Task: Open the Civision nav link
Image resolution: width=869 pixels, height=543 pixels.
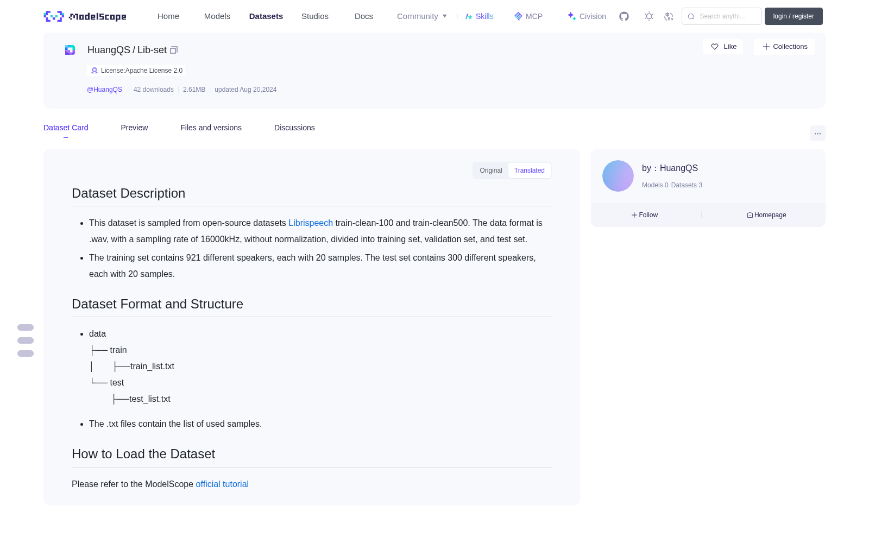Action: (587, 16)
